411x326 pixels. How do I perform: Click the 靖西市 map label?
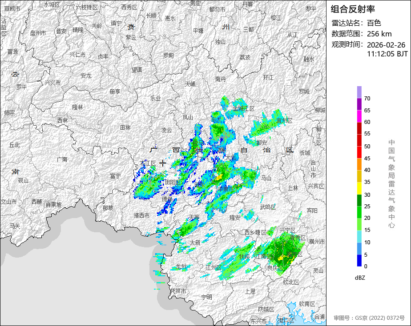141,215
